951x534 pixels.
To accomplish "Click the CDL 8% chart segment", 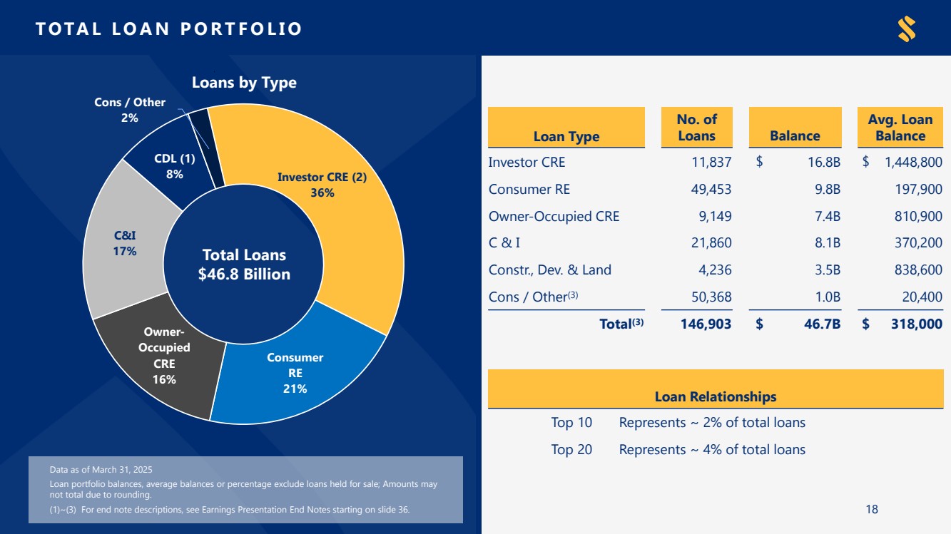I will 174,166.
